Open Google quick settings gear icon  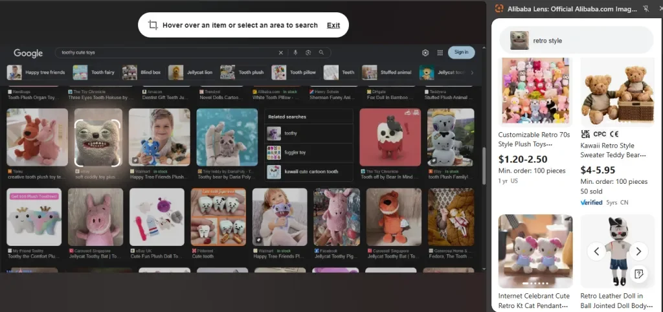pyautogui.click(x=425, y=52)
